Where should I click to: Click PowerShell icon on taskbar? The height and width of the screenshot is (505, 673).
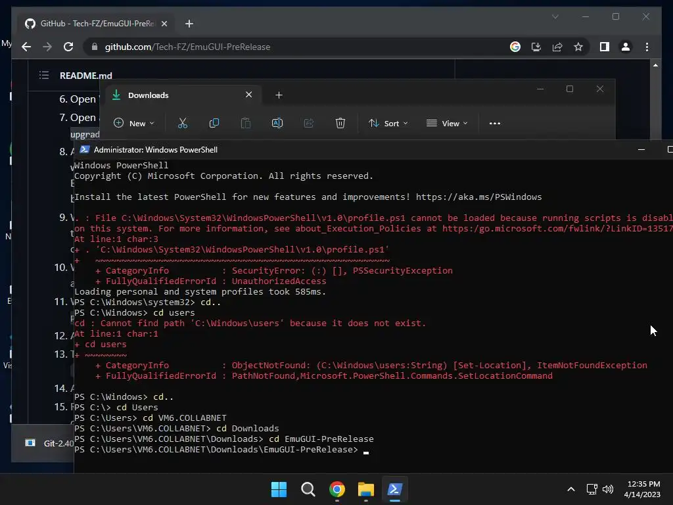point(395,489)
